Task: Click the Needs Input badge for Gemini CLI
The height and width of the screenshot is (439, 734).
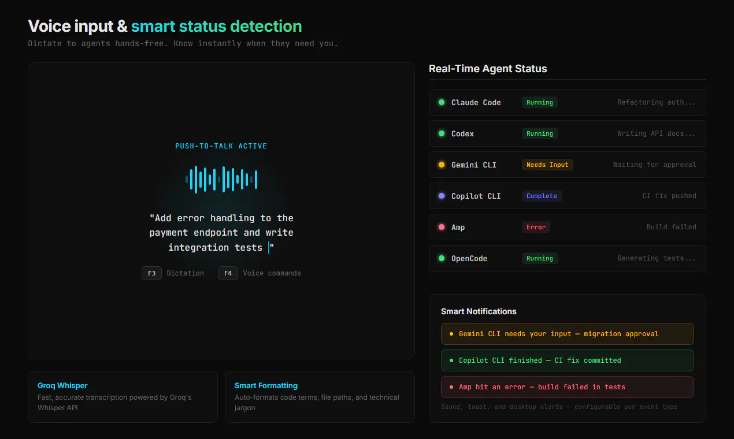Action: pos(547,165)
